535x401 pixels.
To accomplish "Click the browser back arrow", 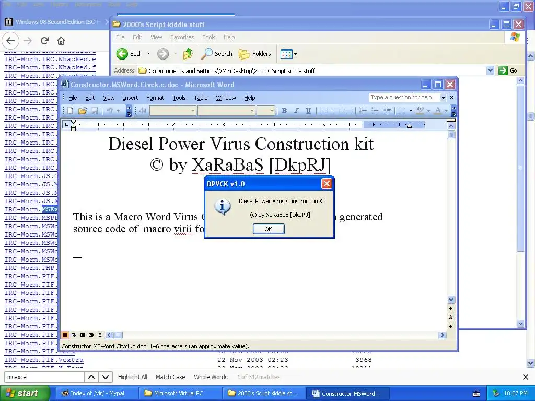I will tap(10, 41).
